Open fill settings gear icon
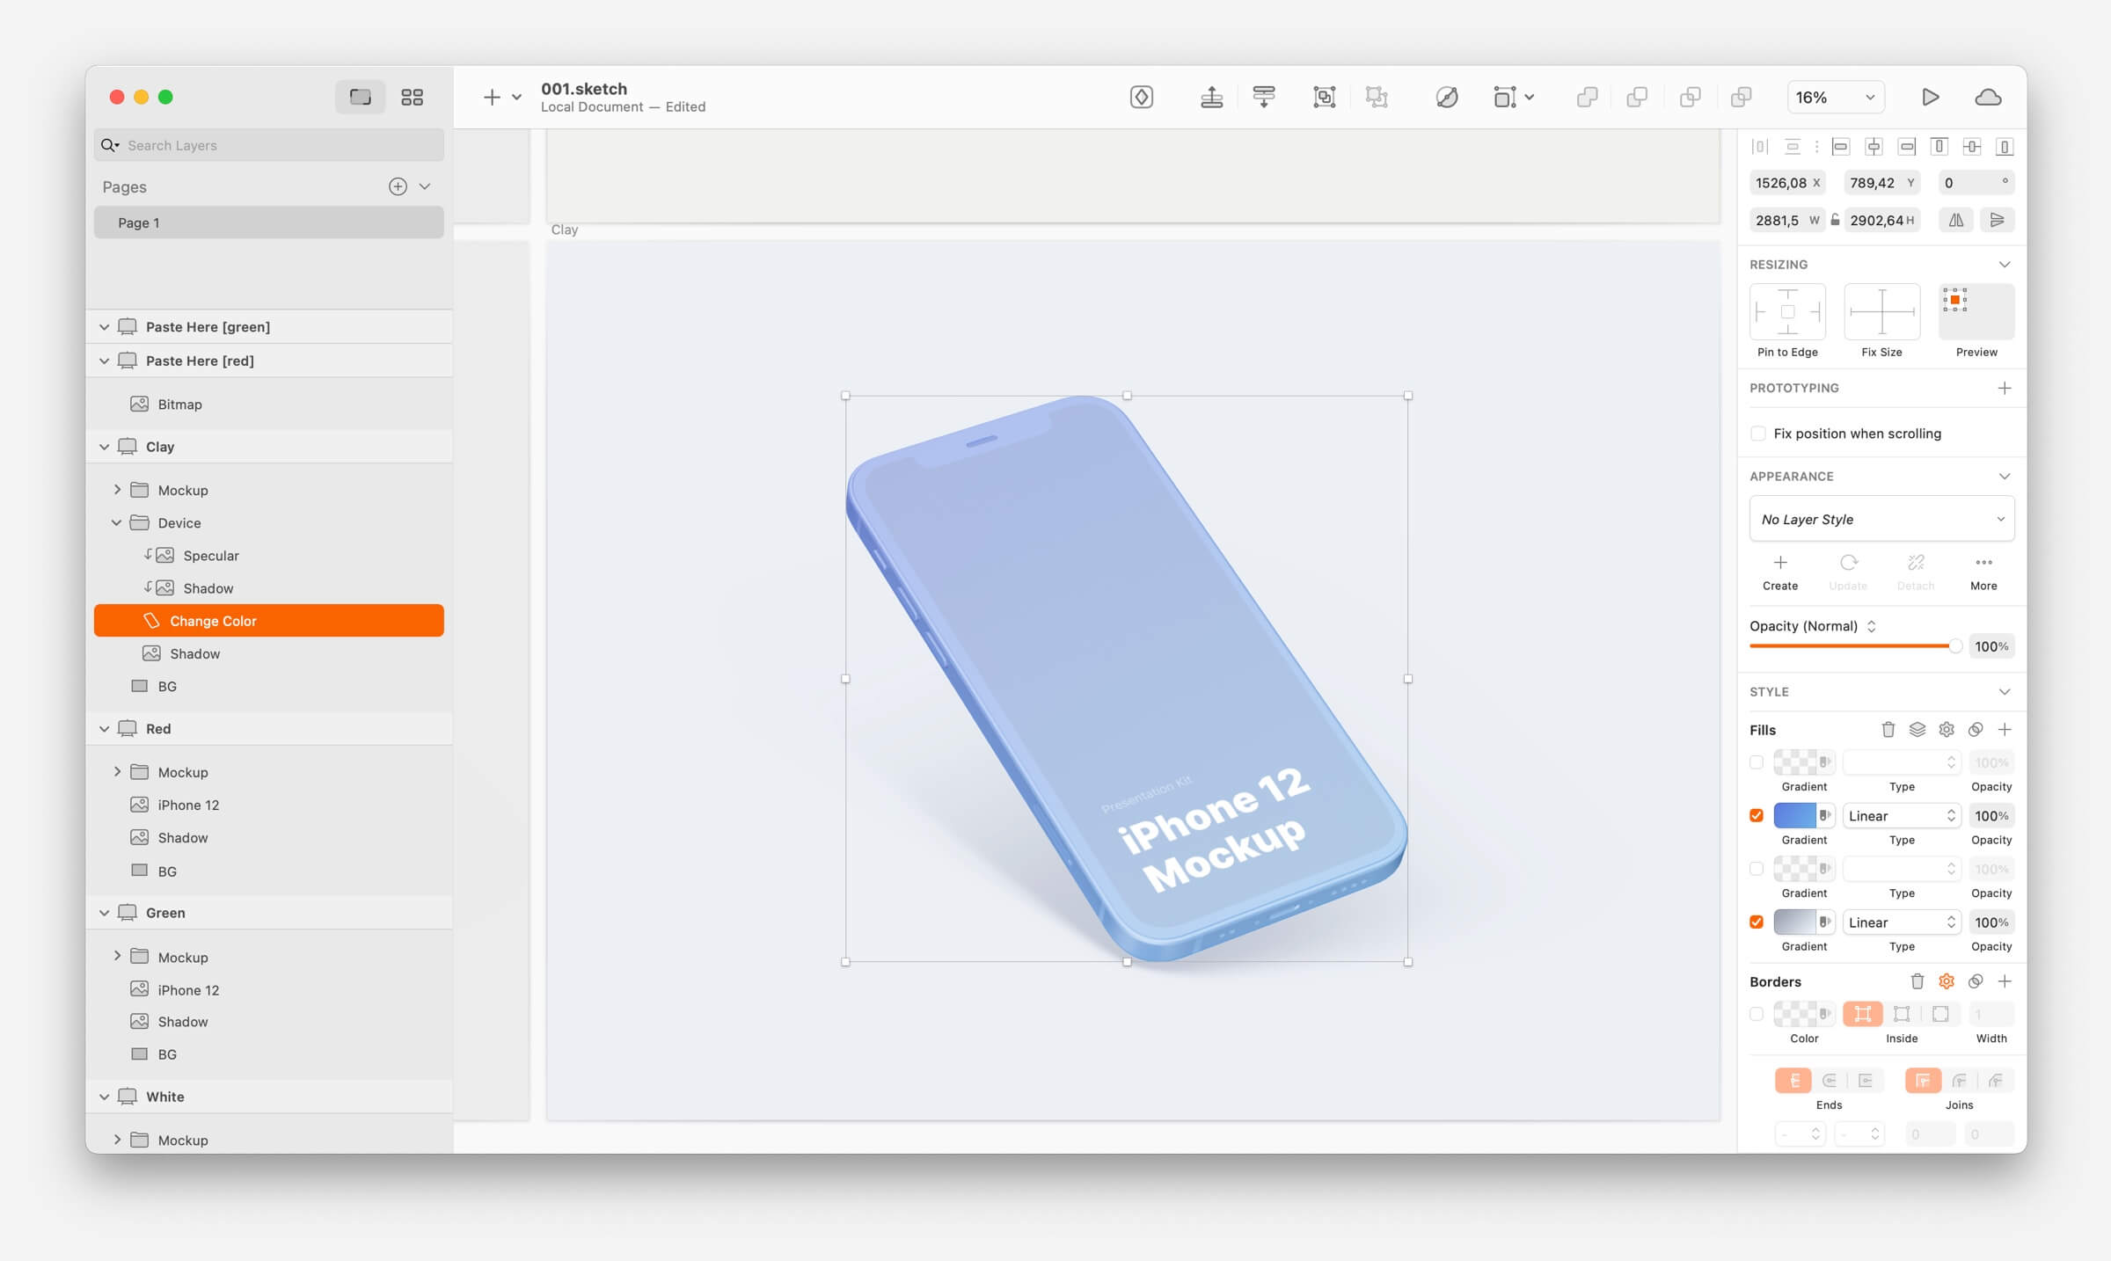This screenshot has width=2111, height=1261. click(1947, 729)
